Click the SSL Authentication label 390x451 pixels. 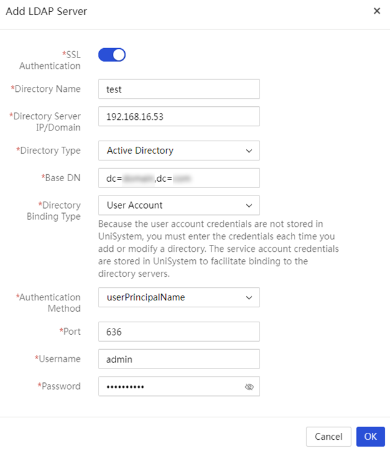click(x=51, y=60)
